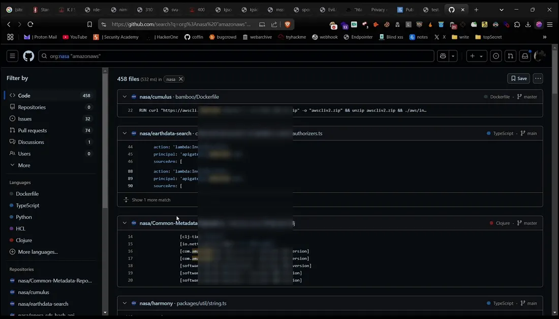Select the Users filter
Screen dimensions: 559x319
[x=50, y=154]
